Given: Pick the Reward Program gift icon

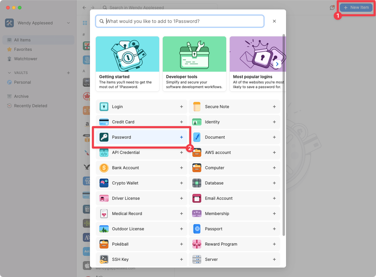Looking at the screenshot, I should [197, 244].
